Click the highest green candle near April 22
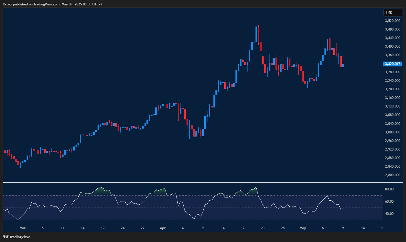Image resolution: width=406 pixels, height=242 pixels. [257, 34]
